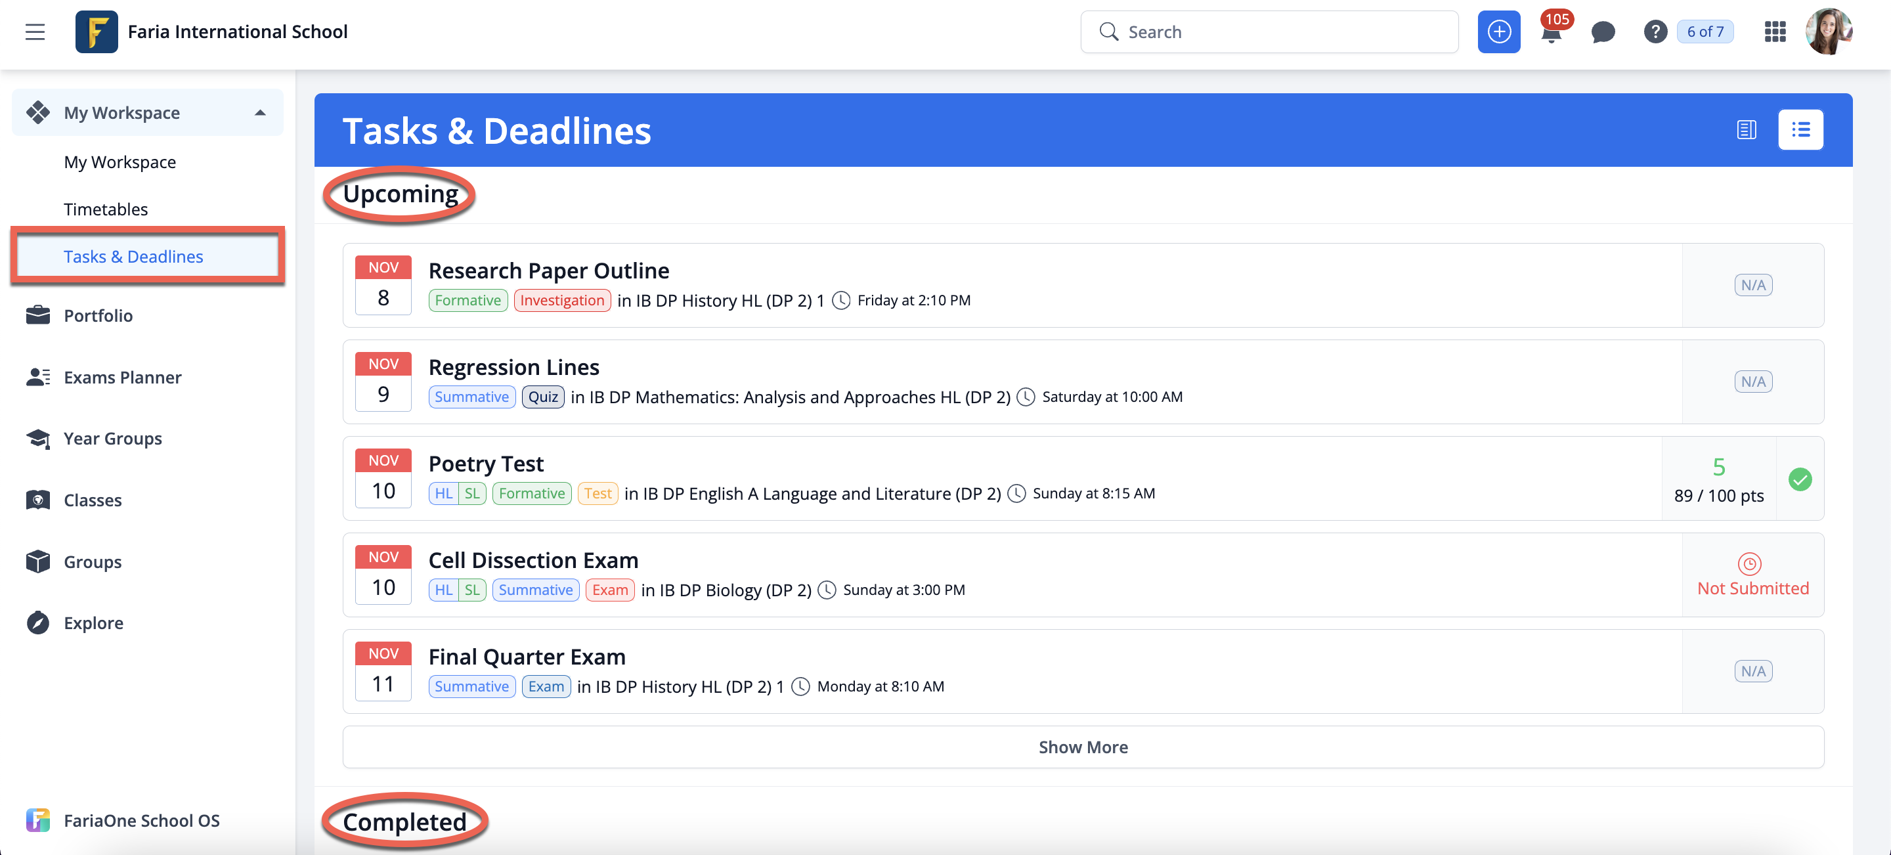The height and width of the screenshot is (855, 1891).
Task: Toggle the Poetry Test completion checkmark
Action: pos(1800,479)
